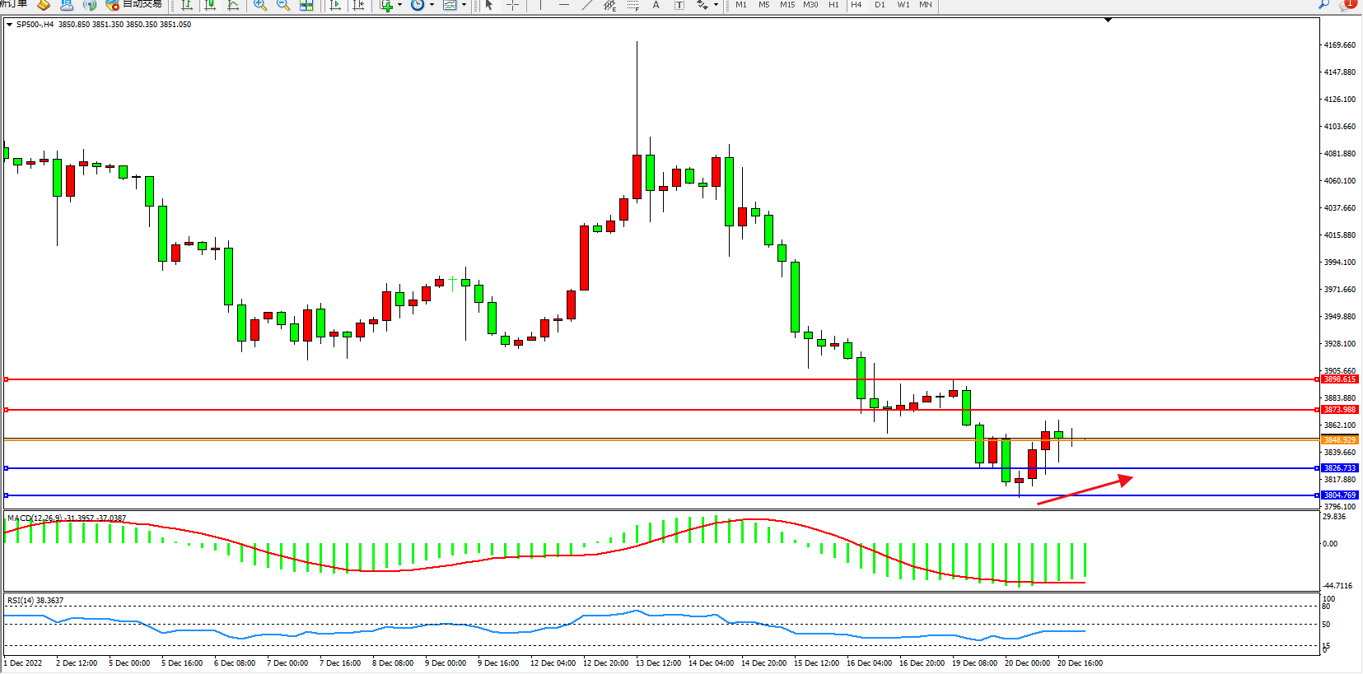Switch timeframe to M15

coord(787,5)
